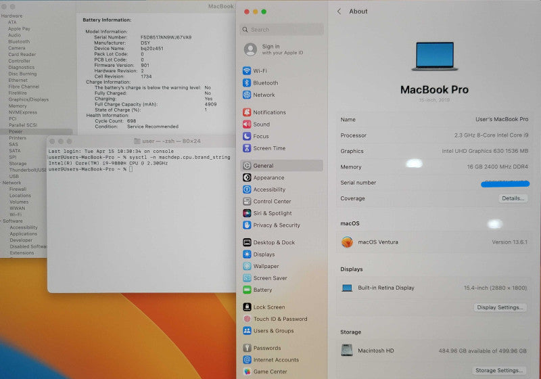The image size is (541, 379).
Task: Select Memory in System Information sidebar
Action: click(x=18, y=106)
